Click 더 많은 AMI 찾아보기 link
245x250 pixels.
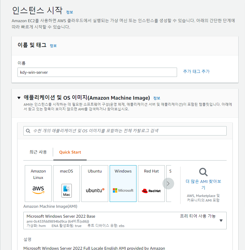coord(203,184)
